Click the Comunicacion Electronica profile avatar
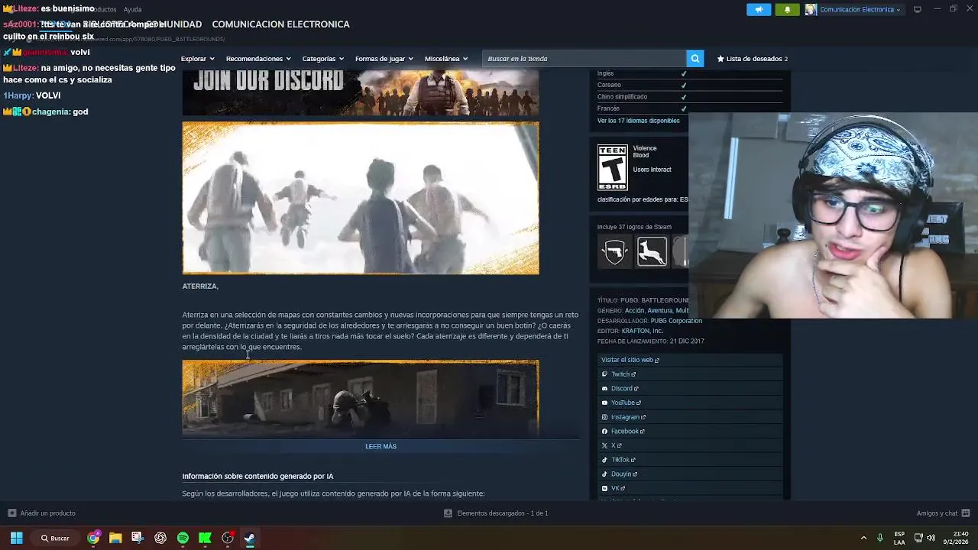 coord(811,9)
